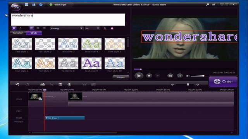This screenshot has height=139, width=248.
Task: Align text to the left
Action: pyautogui.click(x=32, y=28)
